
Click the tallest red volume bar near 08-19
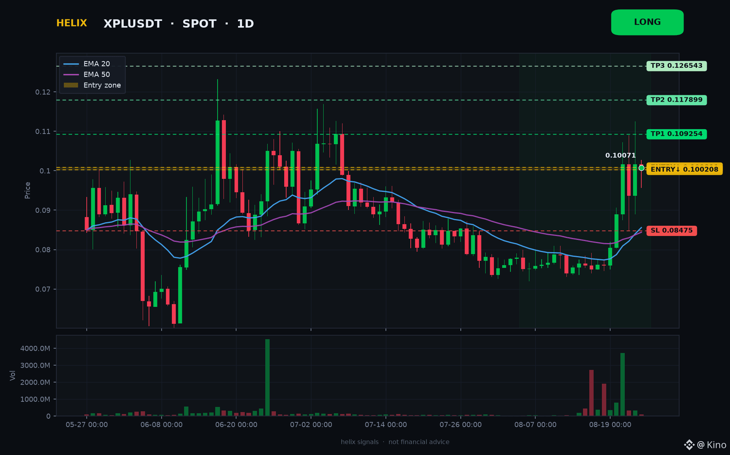pos(591,393)
